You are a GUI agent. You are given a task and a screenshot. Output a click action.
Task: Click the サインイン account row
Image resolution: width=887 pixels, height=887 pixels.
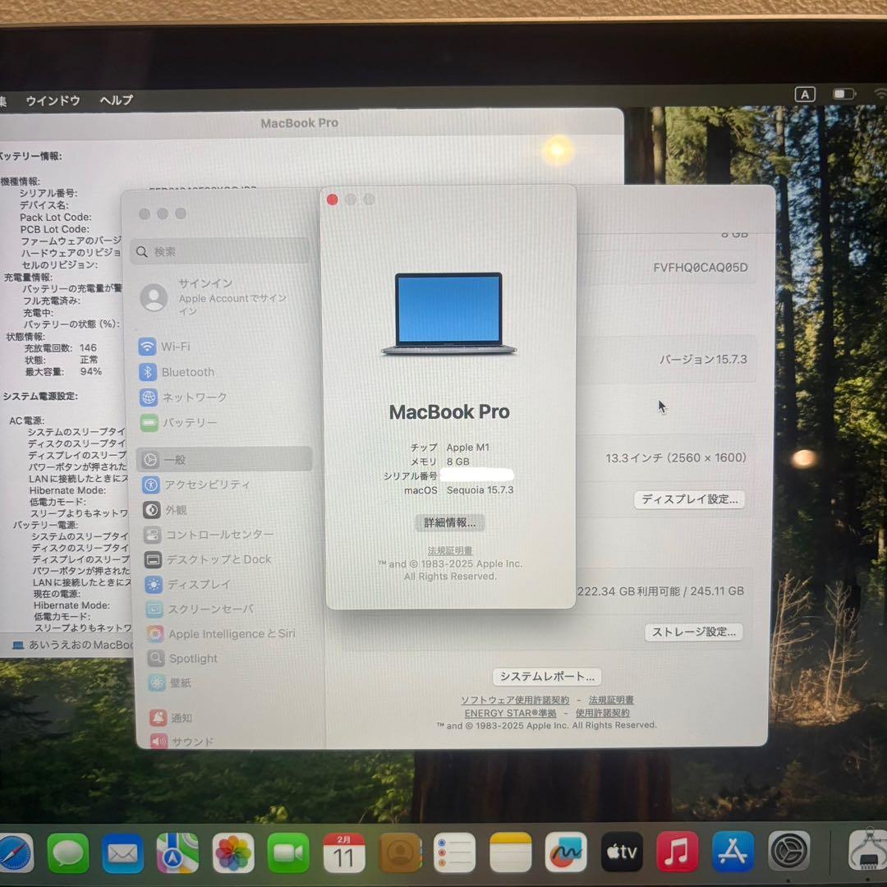pyautogui.click(x=204, y=297)
